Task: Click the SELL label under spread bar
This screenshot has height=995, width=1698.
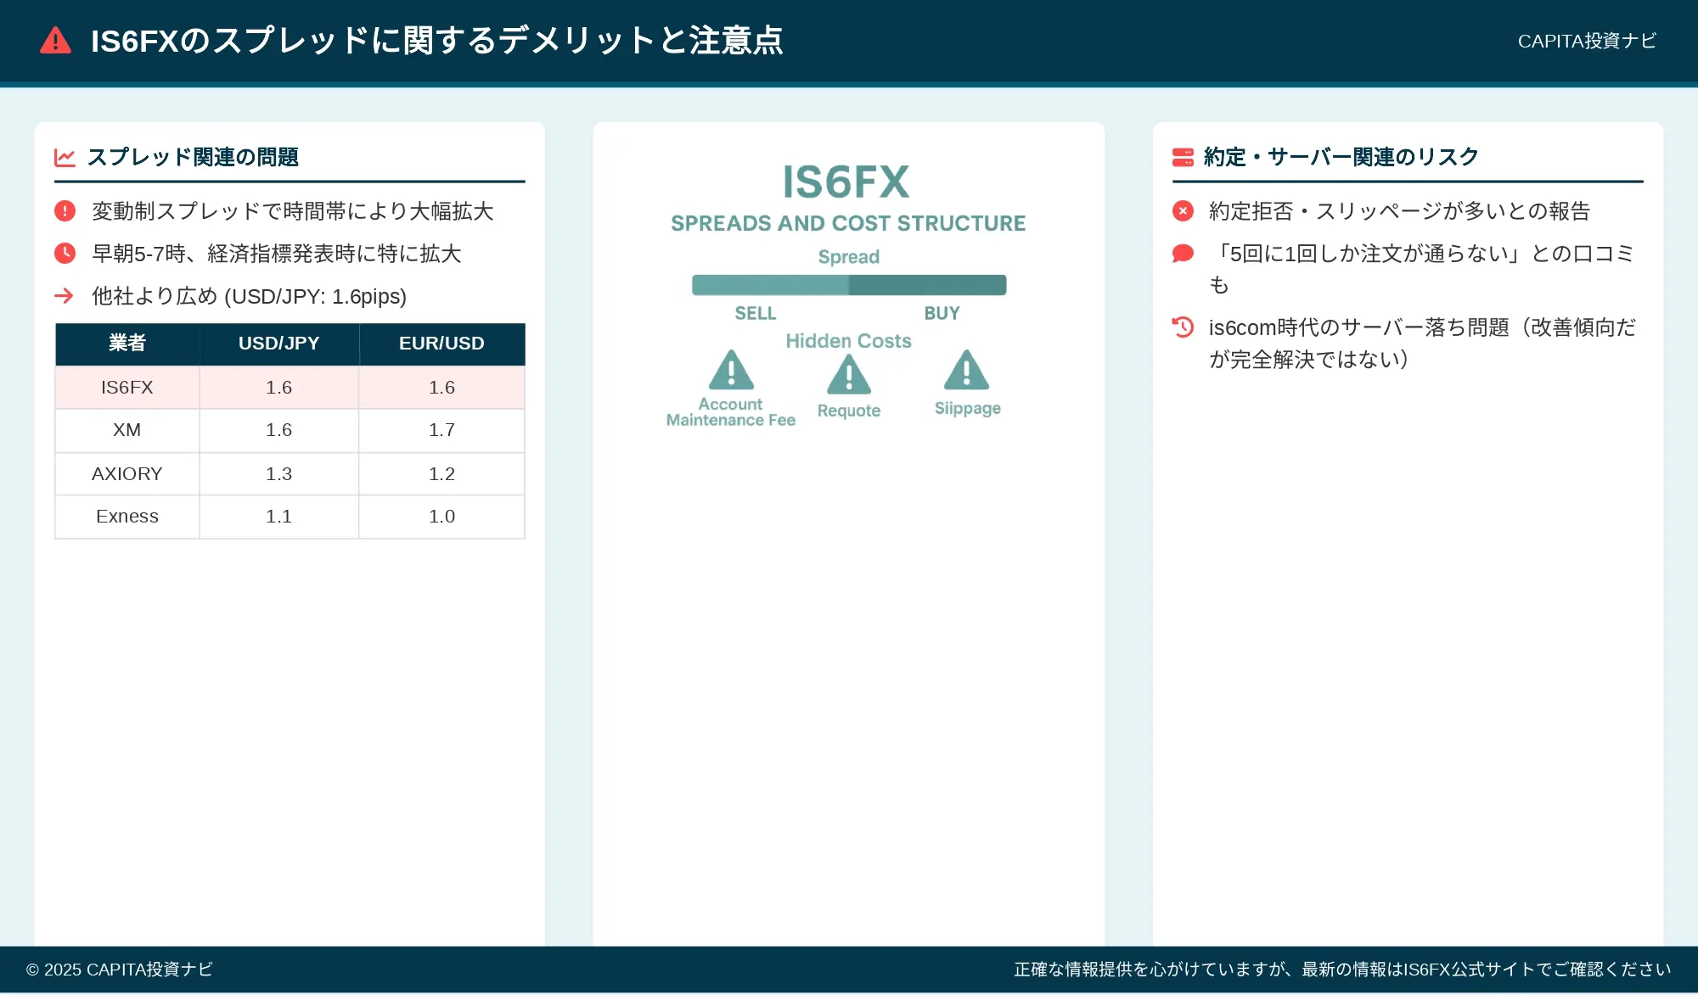Action: (756, 313)
